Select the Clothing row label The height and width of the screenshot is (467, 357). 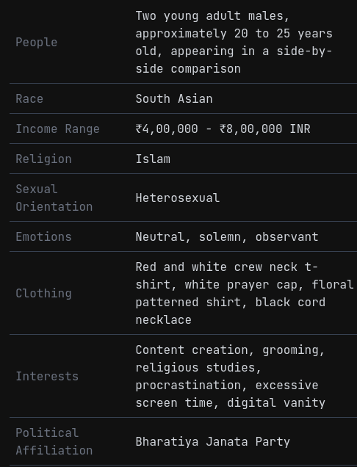[x=43, y=294]
